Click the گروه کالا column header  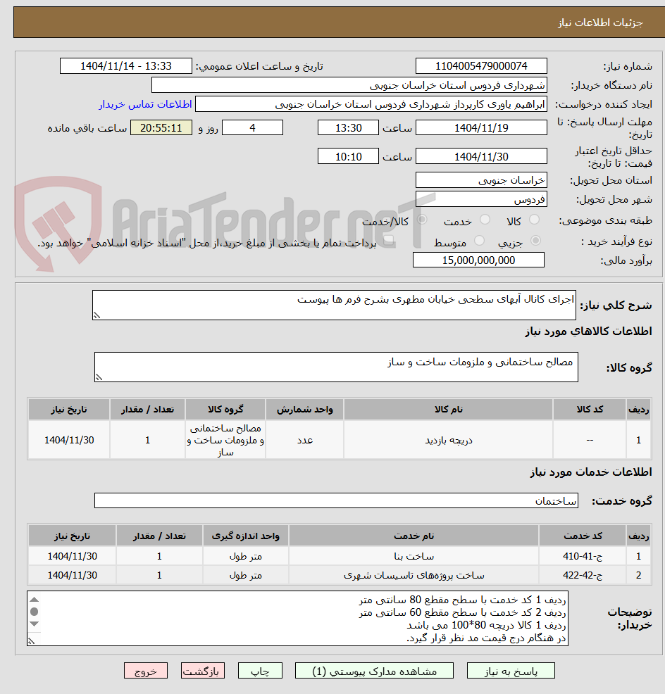pos(225,410)
